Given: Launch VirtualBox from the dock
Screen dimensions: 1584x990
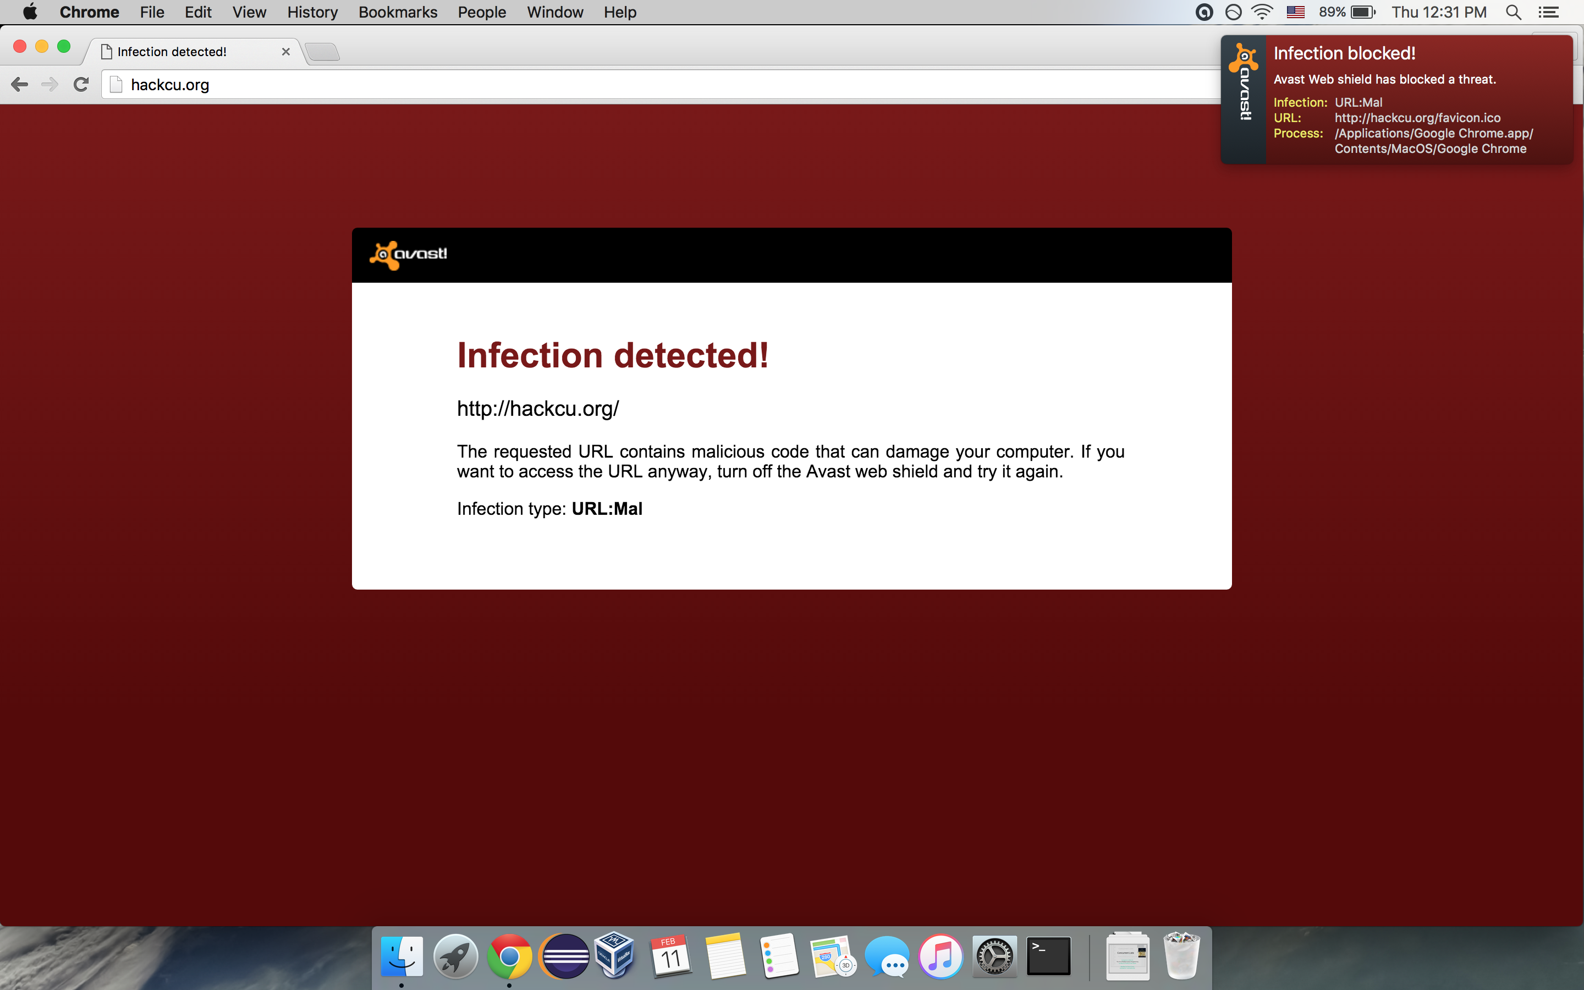Looking at the screenshot, I should (615, 956).
